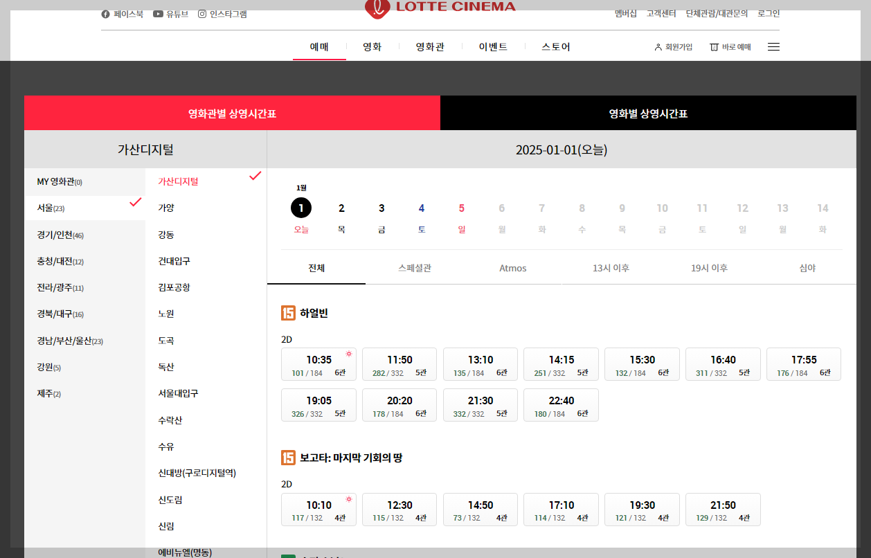The image size is (871, 558).
Task: Open the Instagram social link icon
Action: coord(202,14)
